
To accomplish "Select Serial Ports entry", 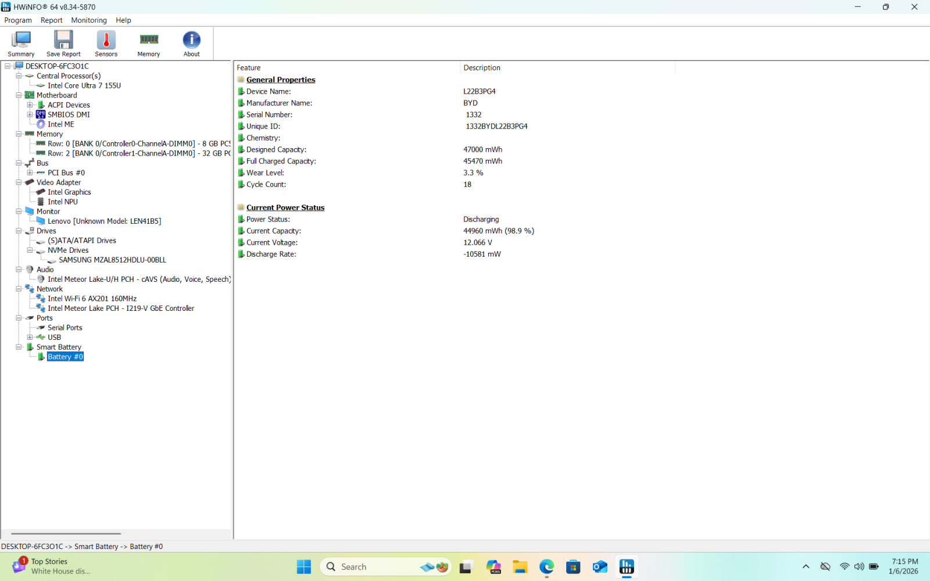I will (65, 328).
